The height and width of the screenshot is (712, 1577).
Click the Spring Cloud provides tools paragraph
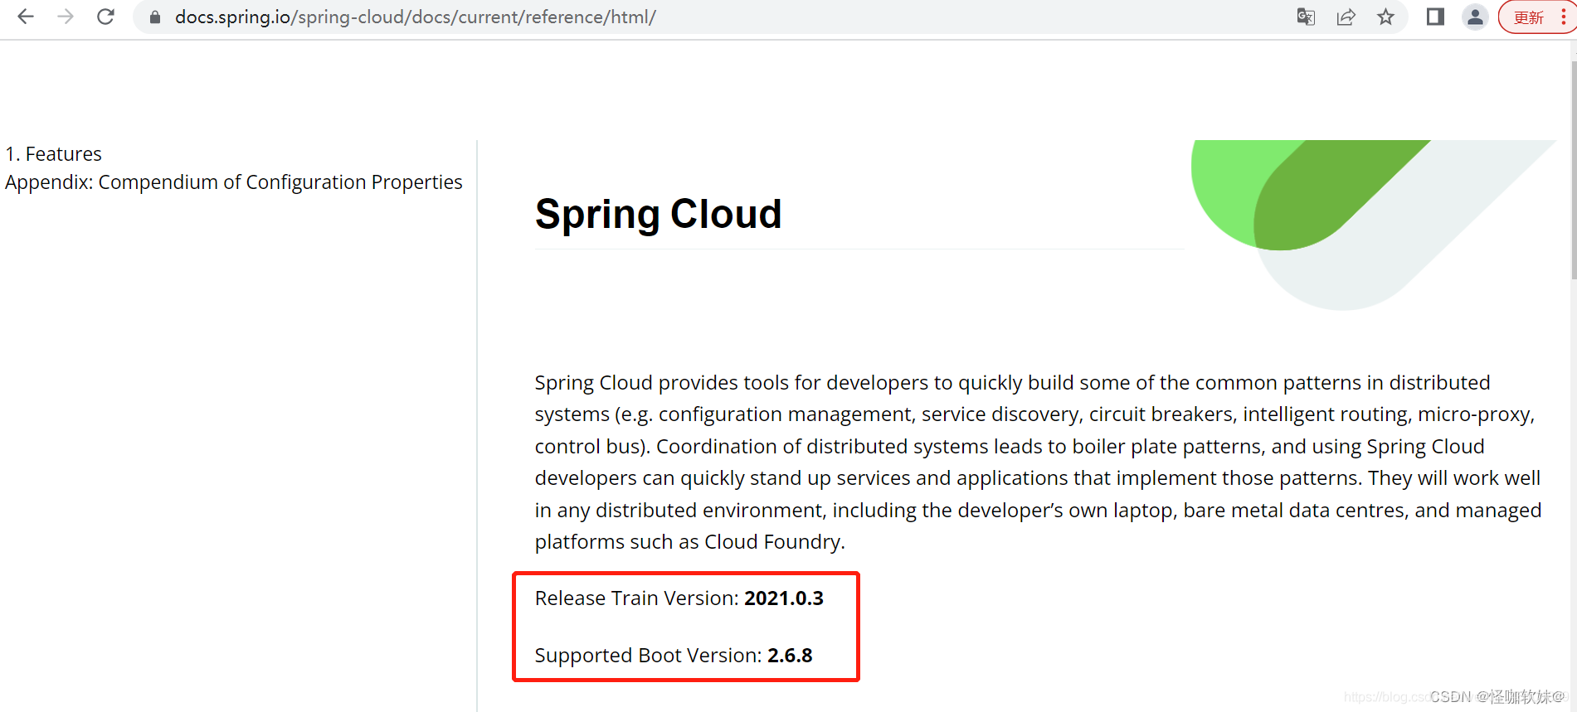[x=1038, y=462]
